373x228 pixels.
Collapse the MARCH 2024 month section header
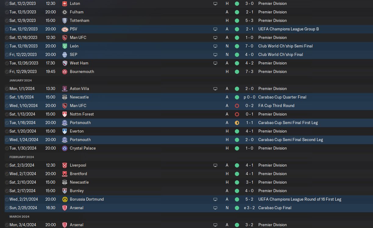click(x=20, y=216)
